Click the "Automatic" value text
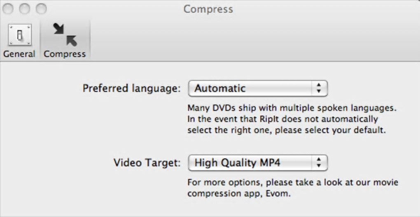 (x=220, y=88)
